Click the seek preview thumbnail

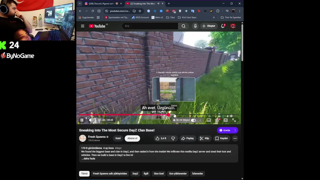pyautogui.click(x=174, y=89)
